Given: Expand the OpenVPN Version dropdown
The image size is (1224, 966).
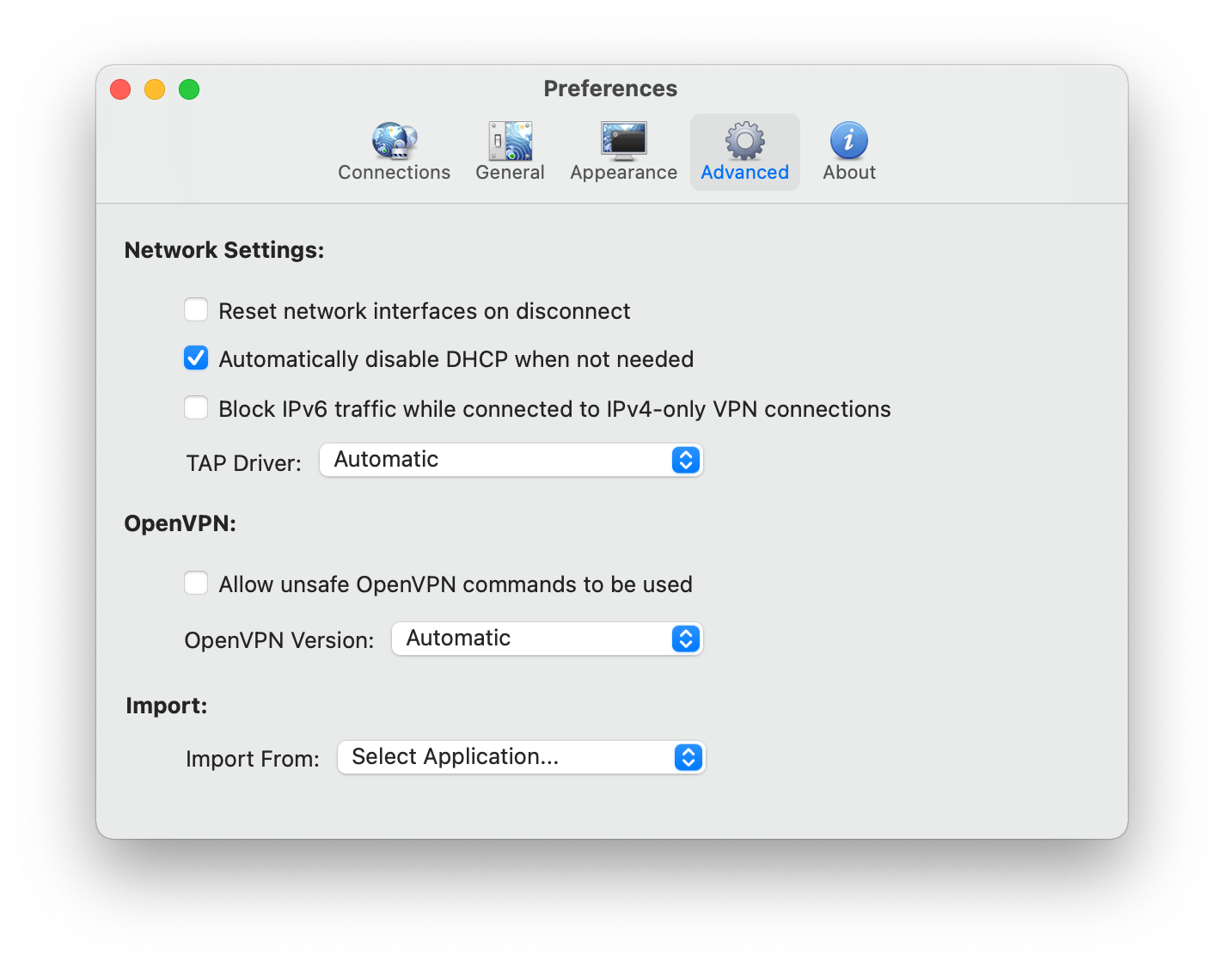Looking at the screenshot, I should coord(548,639).
